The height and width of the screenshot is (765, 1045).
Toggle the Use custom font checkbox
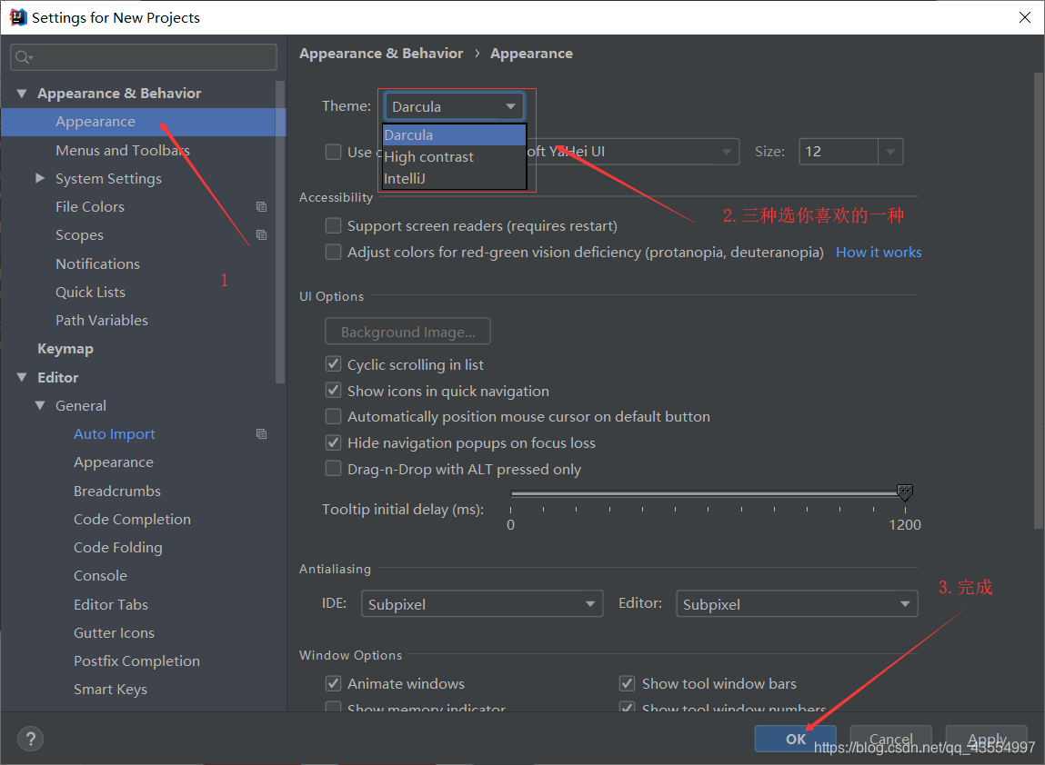333,152
